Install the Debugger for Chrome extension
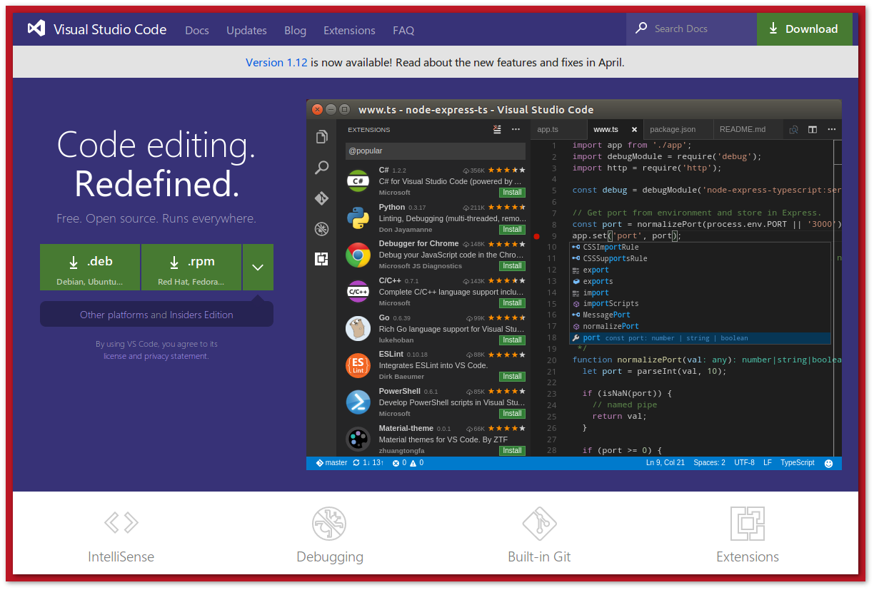Image resolution: width=874 pixels, height=590 pixels. pyautogui.click(x=512, y=266)
